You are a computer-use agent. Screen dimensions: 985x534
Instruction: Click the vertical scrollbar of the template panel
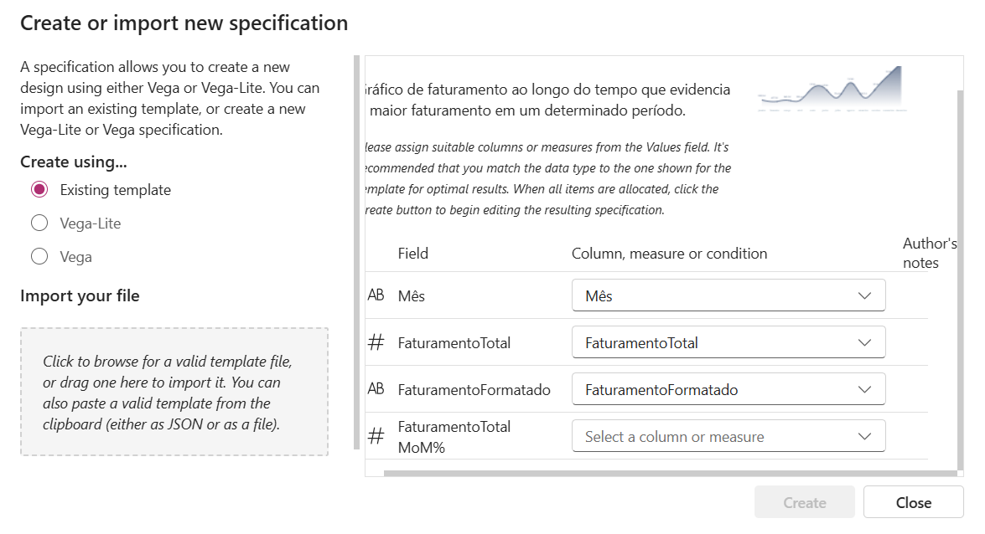tap(960, 280)
